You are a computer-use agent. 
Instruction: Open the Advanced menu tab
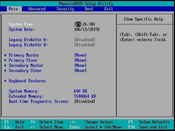pyautogui.click(x=37, y=9)
